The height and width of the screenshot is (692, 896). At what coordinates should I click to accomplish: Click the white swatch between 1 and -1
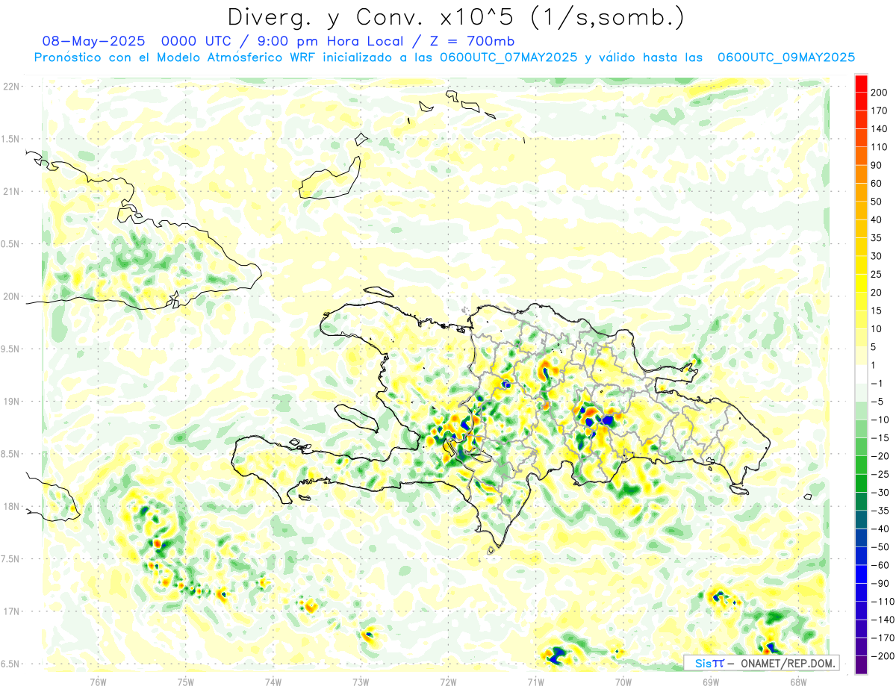pyautogui.click(x=862, y=374)
